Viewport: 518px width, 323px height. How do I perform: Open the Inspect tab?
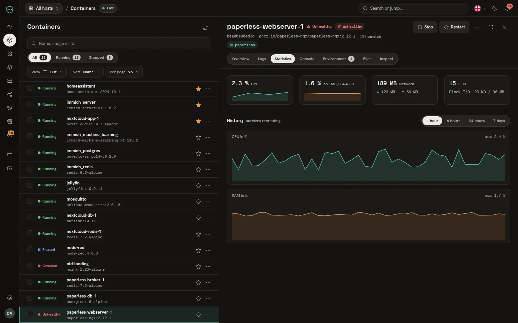click(x=387, y=59)
